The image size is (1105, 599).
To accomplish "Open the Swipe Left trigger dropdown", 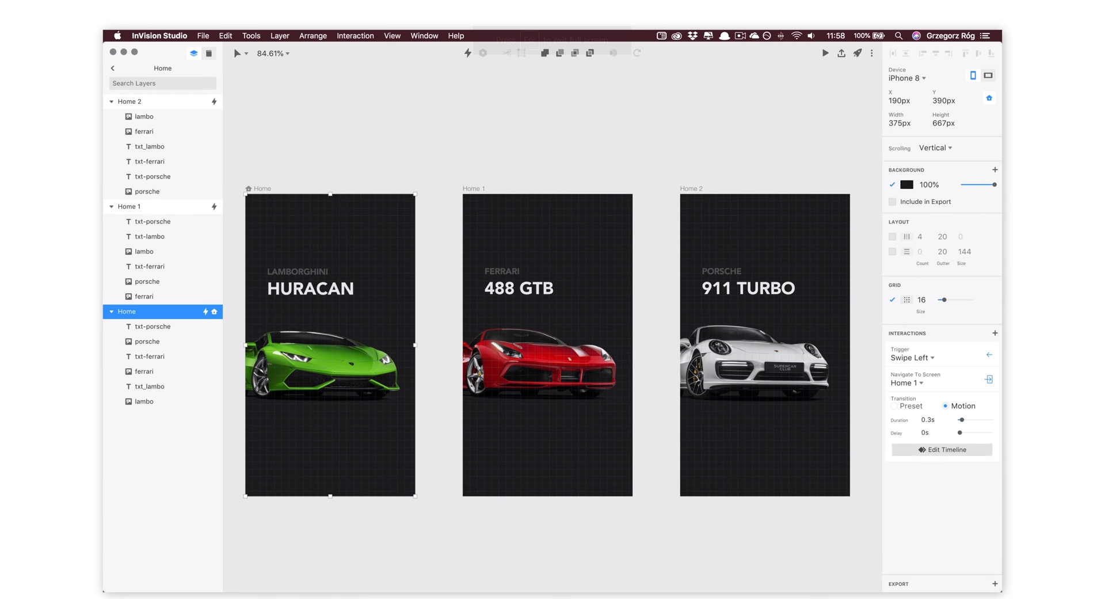I will (x=912, y=358).
